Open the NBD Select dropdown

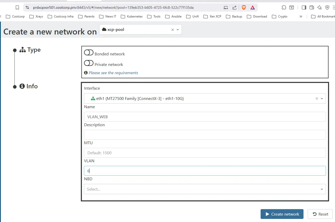tap(205, 189)
